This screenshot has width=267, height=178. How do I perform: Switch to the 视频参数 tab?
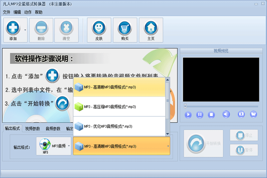click(x=32, y=129)
